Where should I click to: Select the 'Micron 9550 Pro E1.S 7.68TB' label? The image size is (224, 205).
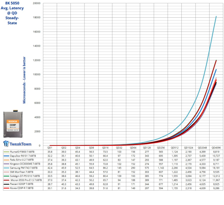26,180
